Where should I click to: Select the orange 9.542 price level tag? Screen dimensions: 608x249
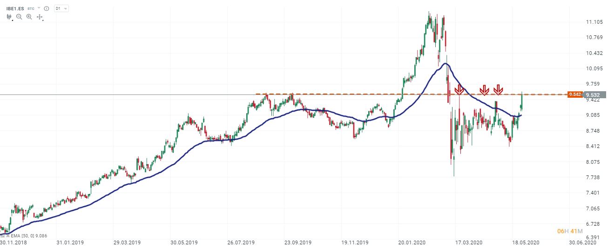pos(575,94)
